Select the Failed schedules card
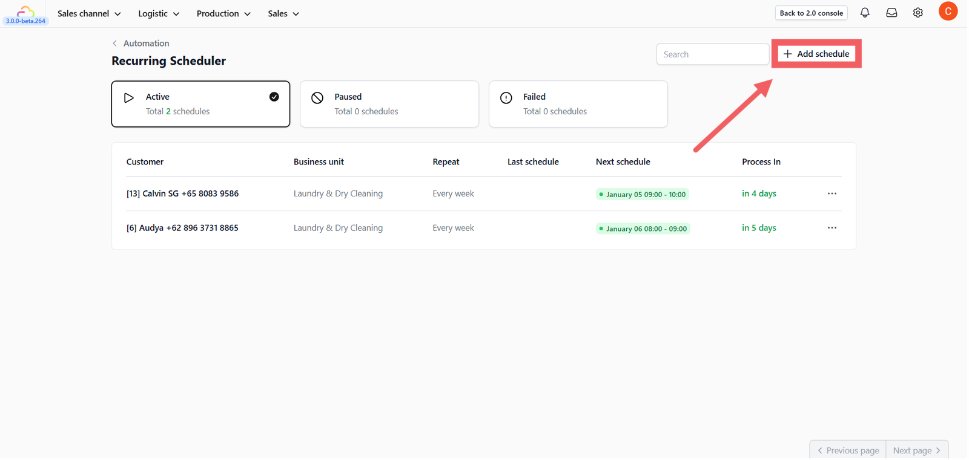 point(578,104)
